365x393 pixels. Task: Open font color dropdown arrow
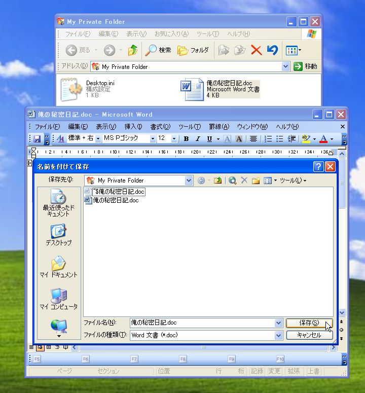332,139
